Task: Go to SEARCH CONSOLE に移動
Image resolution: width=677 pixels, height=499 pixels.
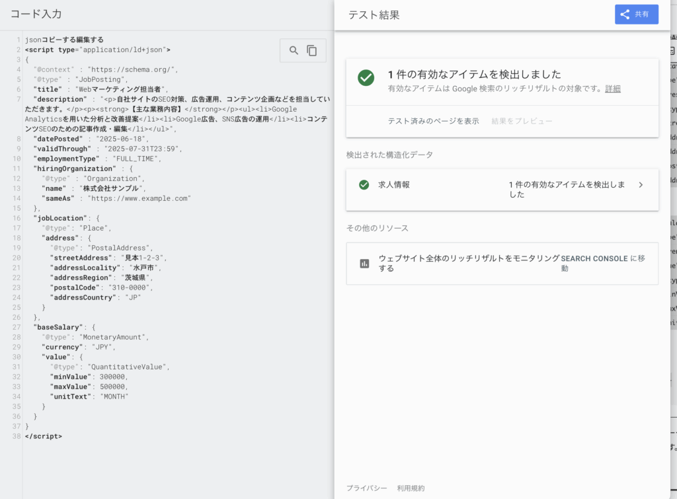Action: [x=603, y=263]
